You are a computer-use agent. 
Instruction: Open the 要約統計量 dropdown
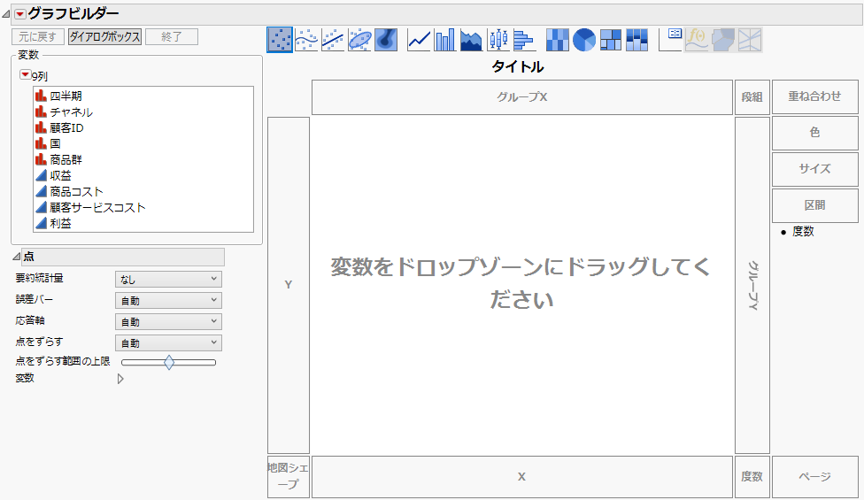click(x=168, y=280)
